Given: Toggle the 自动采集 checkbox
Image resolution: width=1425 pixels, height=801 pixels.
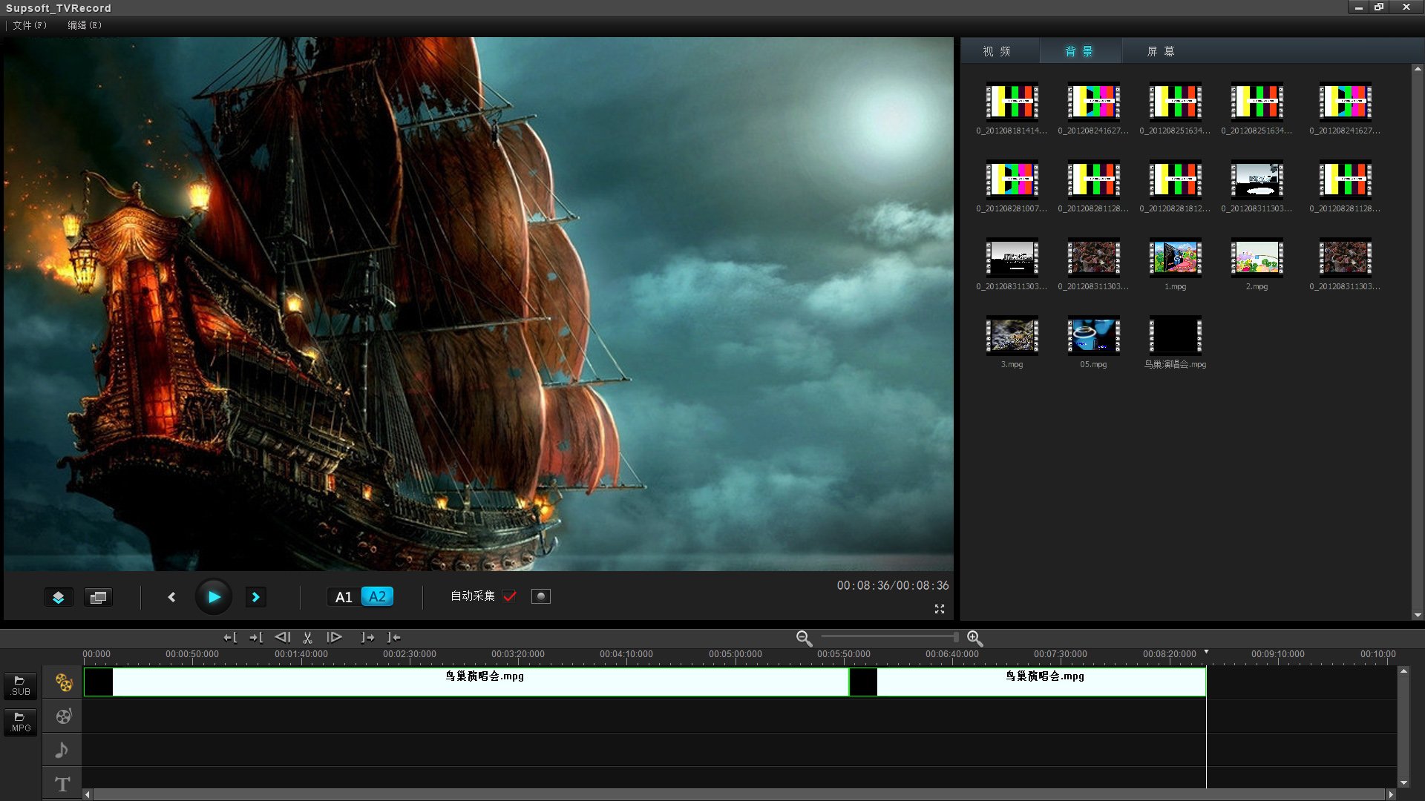Looking at the screenshot, I should click(509, 596).
